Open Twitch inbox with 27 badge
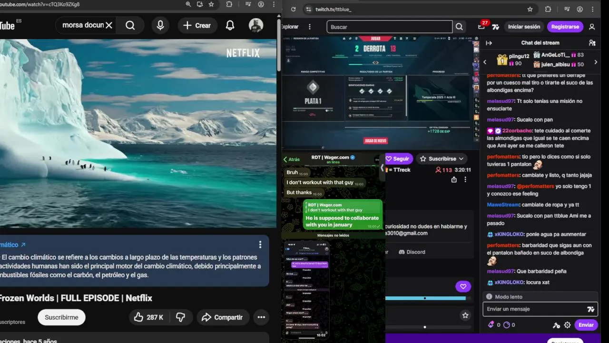The width and height of the screenshot is (609, 343). (x=482, y=26)
